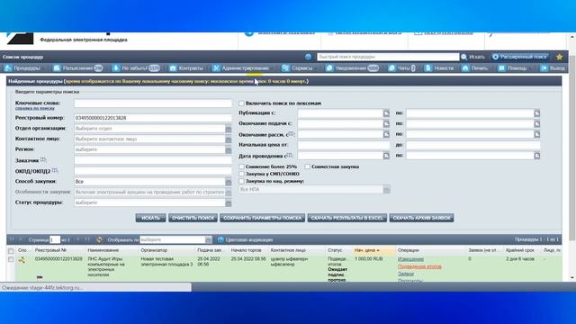Open the Заявки link in Операции
Screen dimensions: 576x324
click(406, 274)
